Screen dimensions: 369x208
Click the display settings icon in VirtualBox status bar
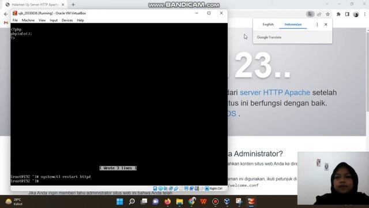point(186,188)
